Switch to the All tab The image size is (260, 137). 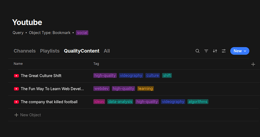point(107,51)
